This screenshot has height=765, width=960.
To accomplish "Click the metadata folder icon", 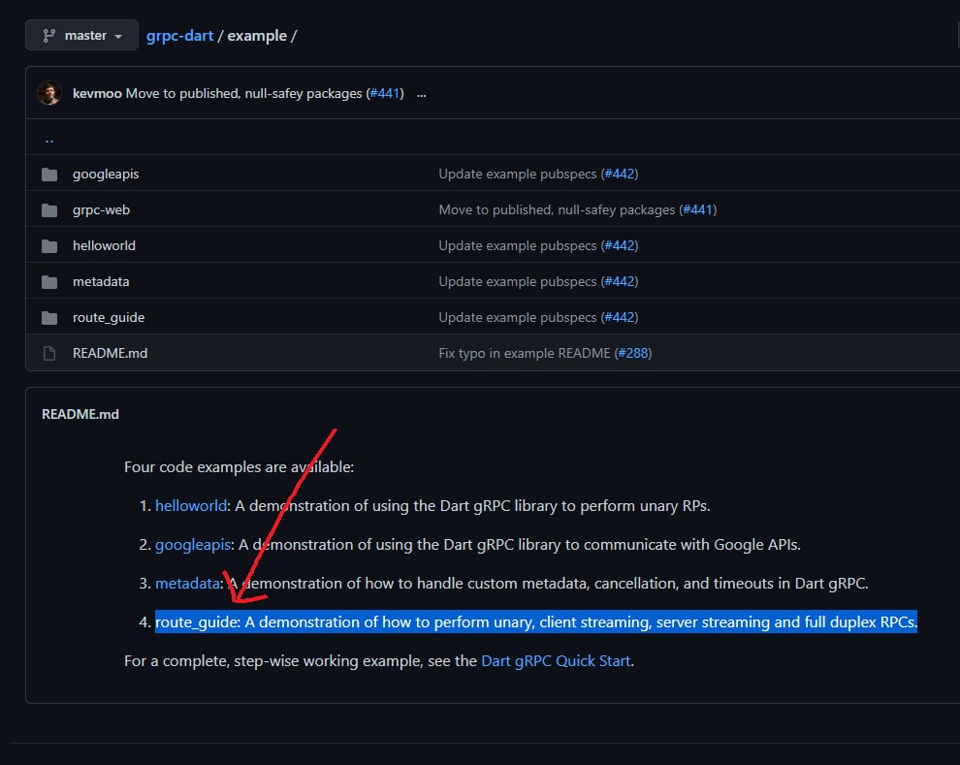I will tap(49, 282).
